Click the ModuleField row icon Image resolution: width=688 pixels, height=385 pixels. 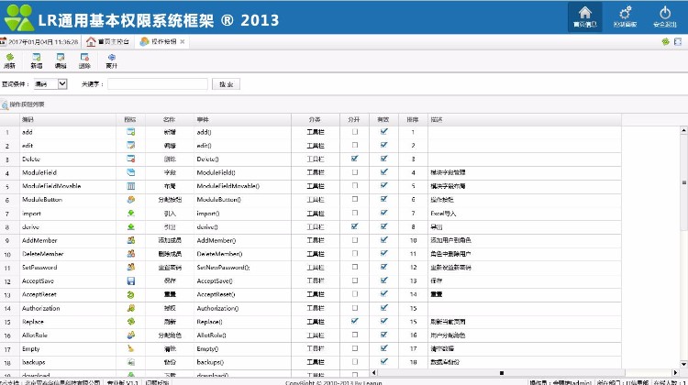coord(131,172)
